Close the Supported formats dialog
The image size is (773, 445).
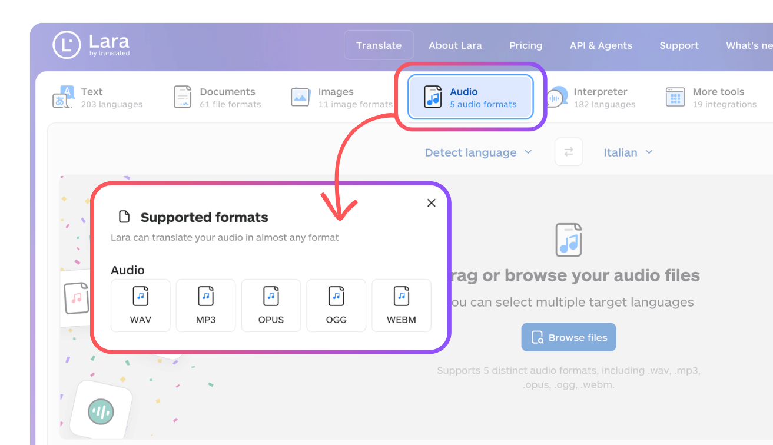point(432,203)
